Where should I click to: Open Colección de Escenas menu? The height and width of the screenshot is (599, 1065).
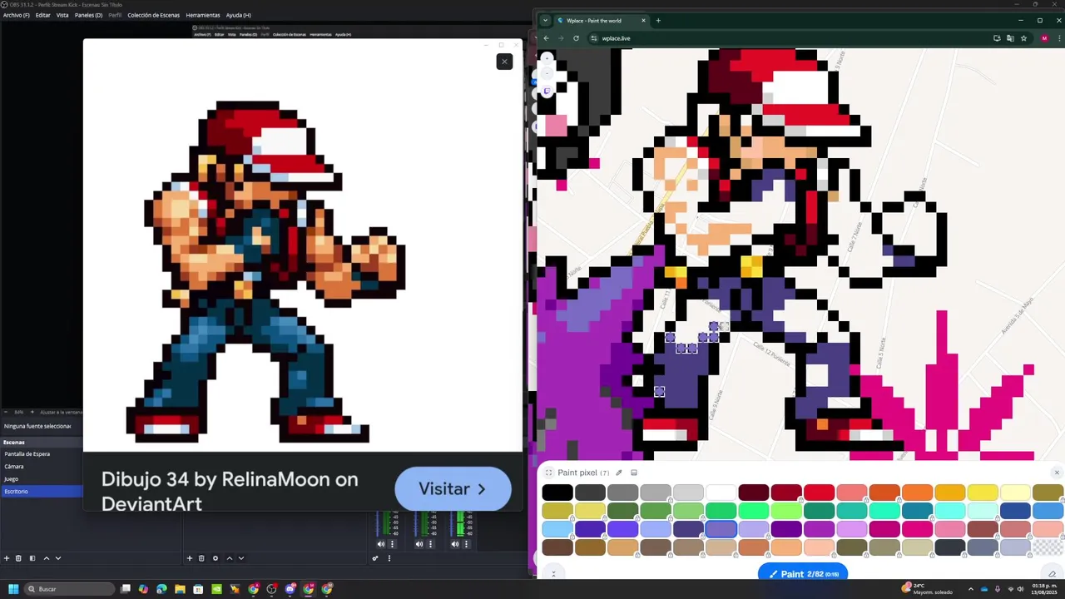click(x=153, y=15)
